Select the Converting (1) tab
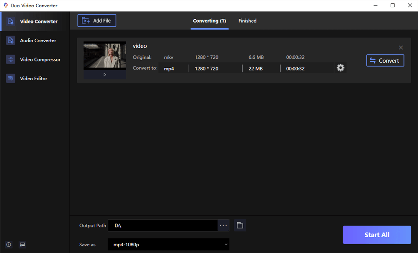418x253 pixels. 209,21
